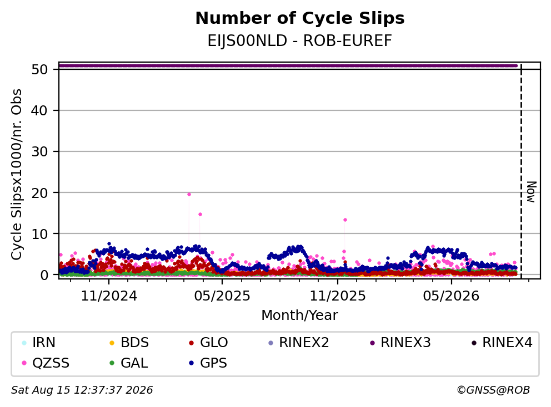
Task: Select the RINEX3 legend label
Action: tap(406, 343)
